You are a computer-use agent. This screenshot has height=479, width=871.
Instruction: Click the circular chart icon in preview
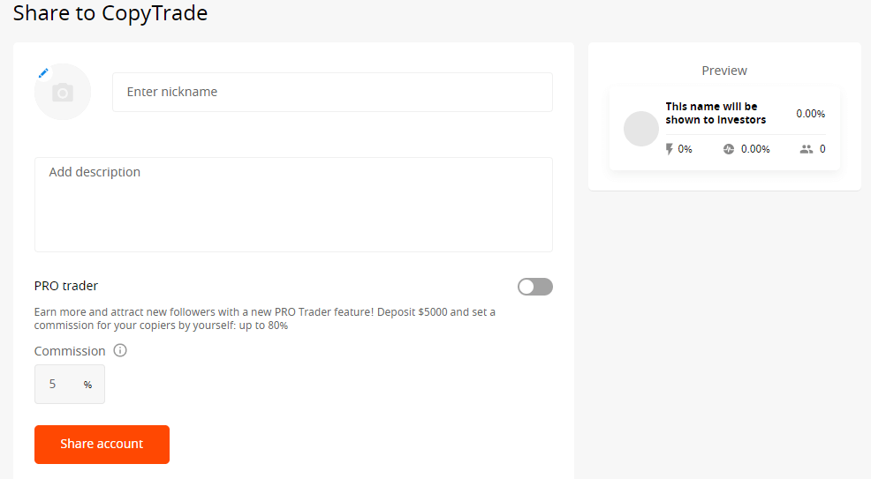(x=729, y=149)
